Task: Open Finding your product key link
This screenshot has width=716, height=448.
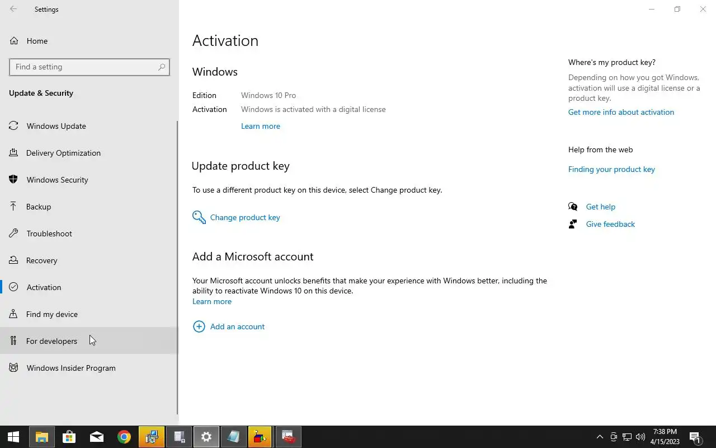Action: [x=611, y=169]
